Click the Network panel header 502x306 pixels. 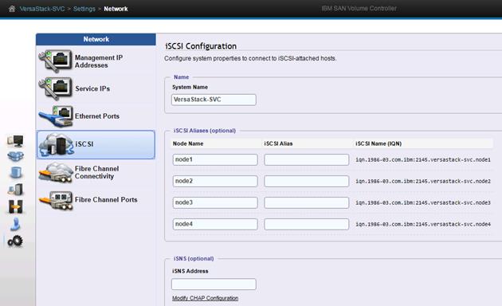point(96,39)
